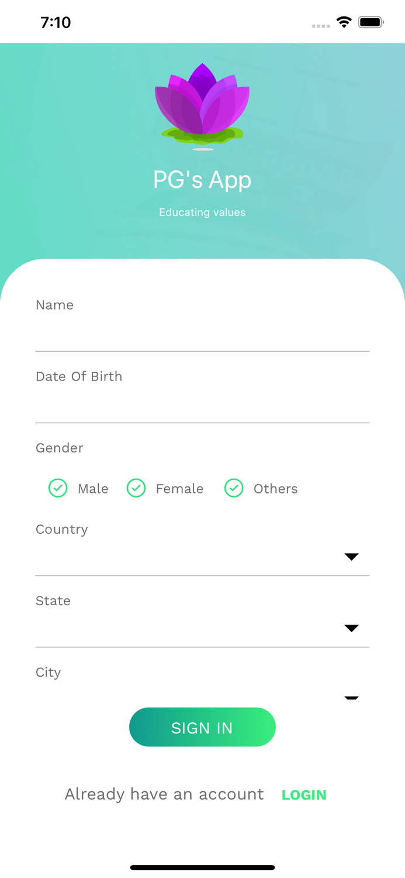Open the State dropdown
The image size is (405, 878).
pos(351,628)
